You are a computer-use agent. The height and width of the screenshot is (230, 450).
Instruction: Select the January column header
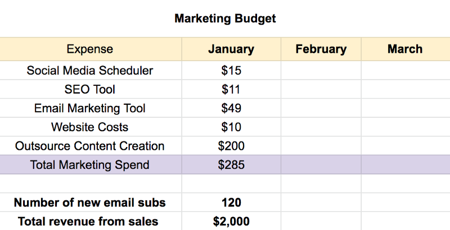coord(231,49)
